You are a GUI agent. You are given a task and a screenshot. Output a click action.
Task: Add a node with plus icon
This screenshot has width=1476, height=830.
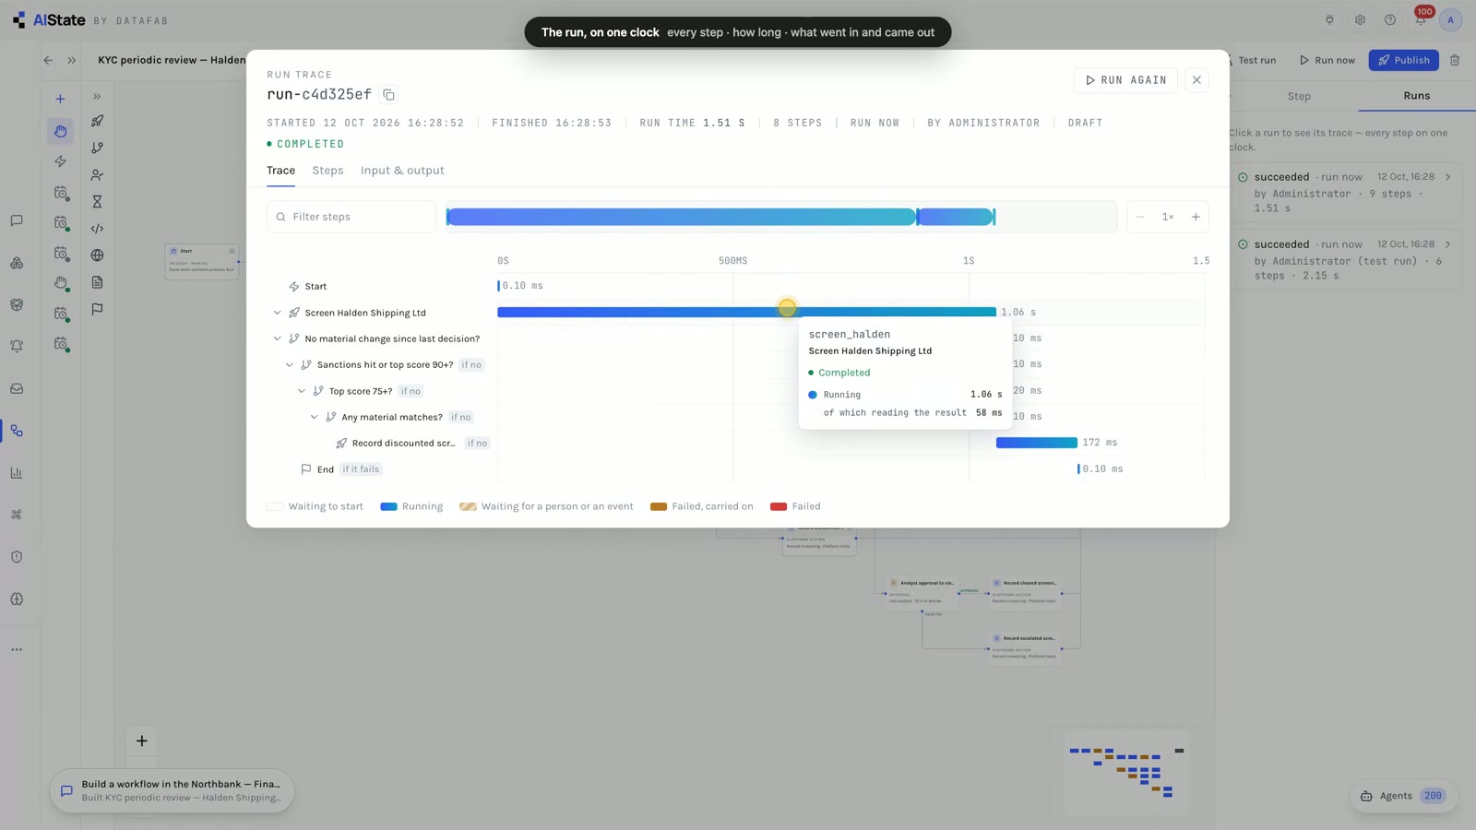click(x=60, y=99)
